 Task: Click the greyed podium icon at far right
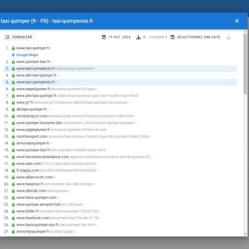point(229,37)
